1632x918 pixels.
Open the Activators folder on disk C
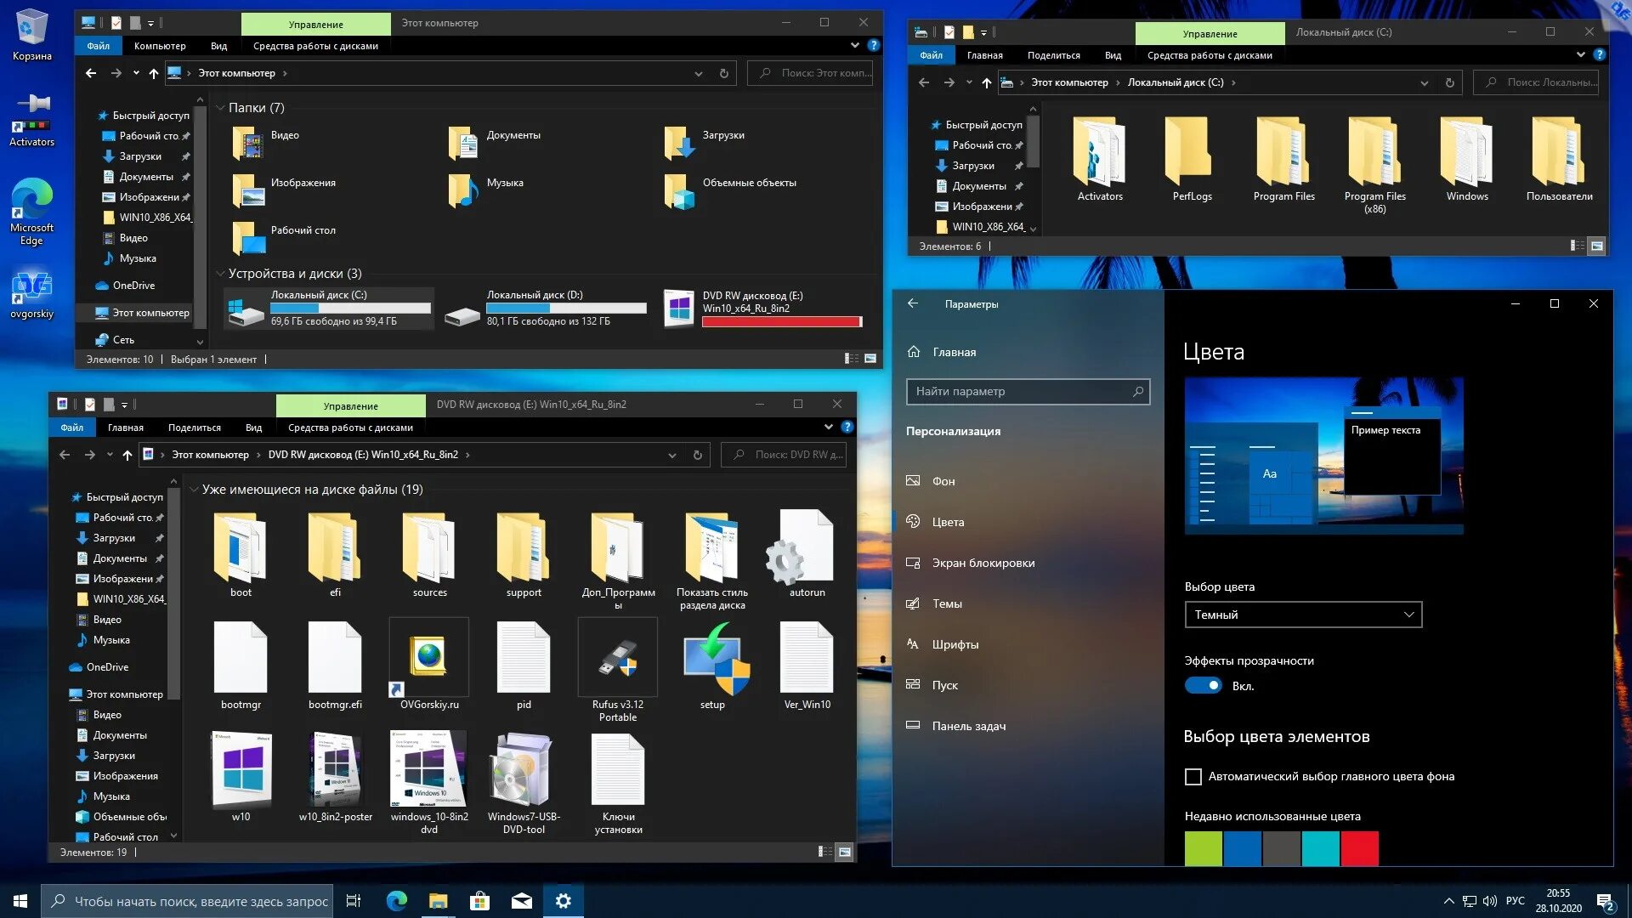click(x=1100, y=155)
